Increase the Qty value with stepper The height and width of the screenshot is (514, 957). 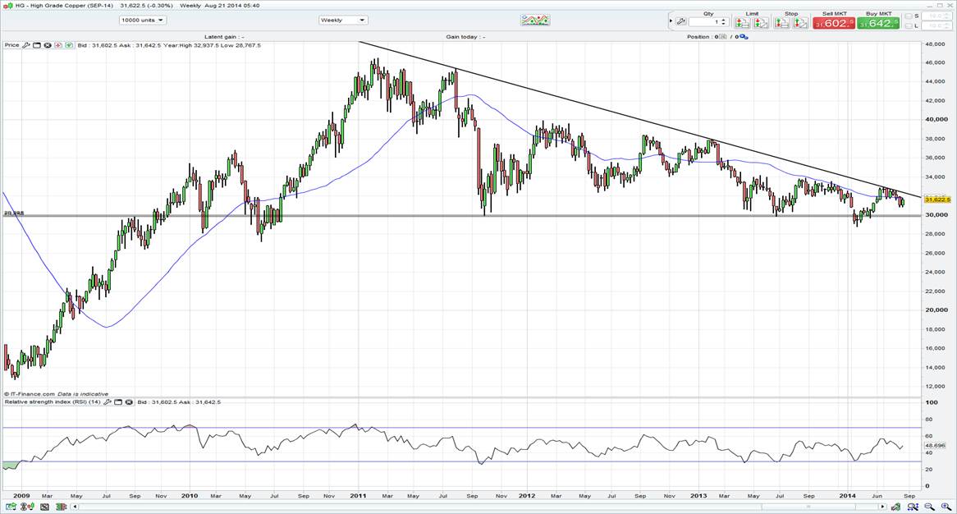pyautogui.click(x=723, y=19)
